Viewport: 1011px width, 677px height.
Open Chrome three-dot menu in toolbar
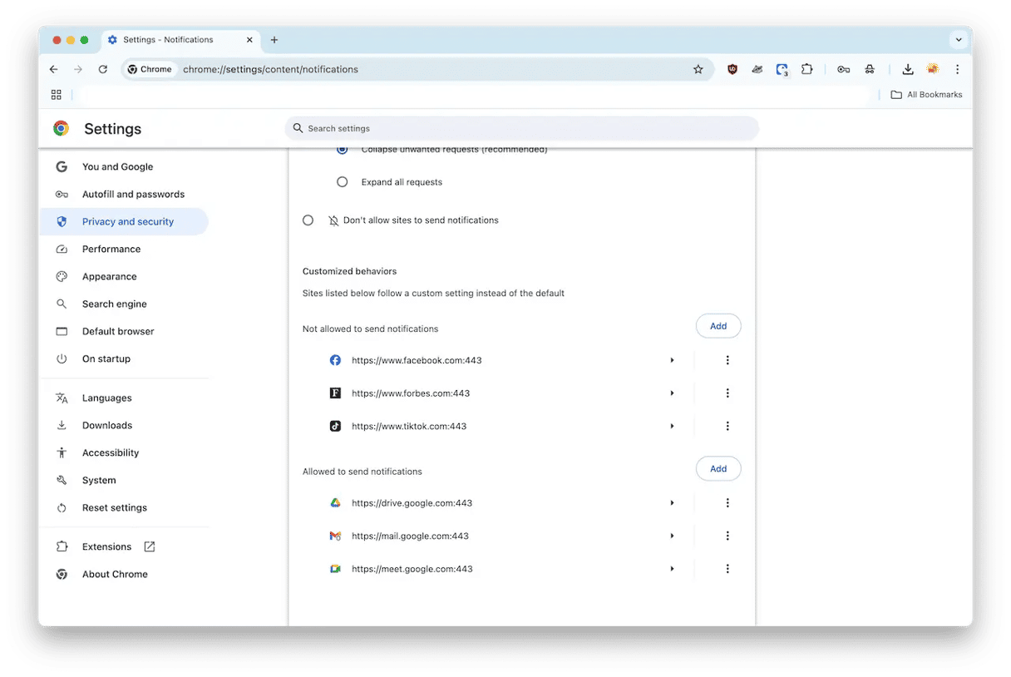coord(957,70)
